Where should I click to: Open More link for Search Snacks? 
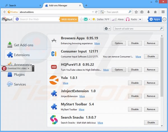(x=100, y=123)
